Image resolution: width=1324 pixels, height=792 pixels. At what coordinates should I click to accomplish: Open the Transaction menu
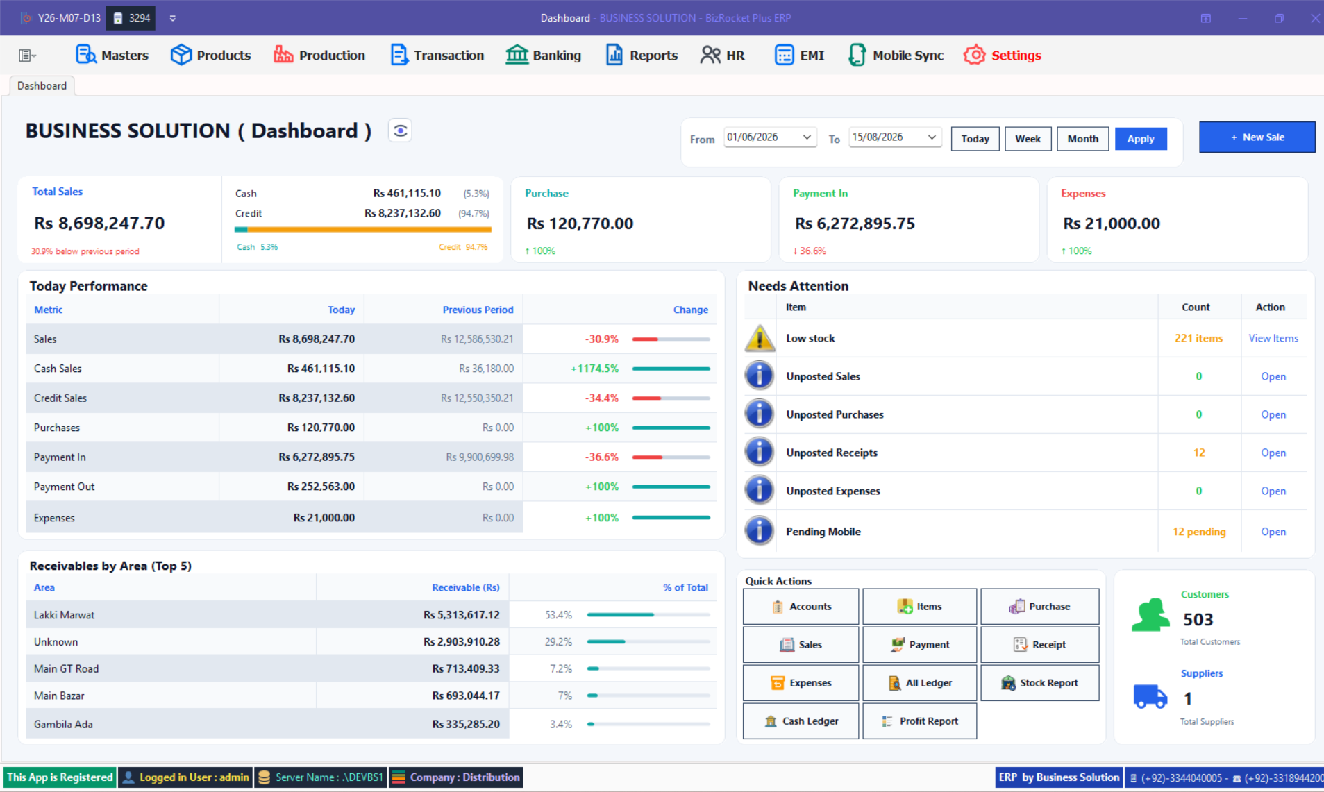437,55
